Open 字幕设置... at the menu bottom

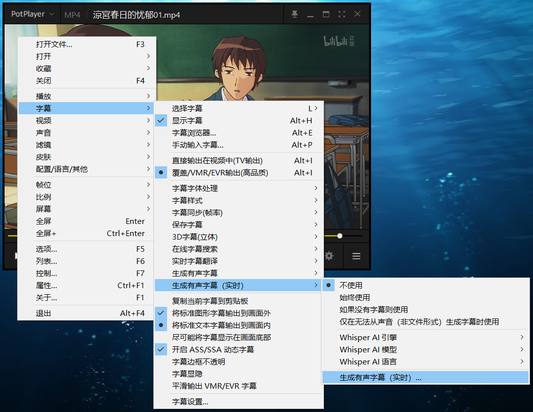(x=190, y=402)
